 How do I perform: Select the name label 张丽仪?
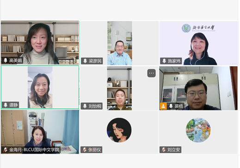[x=94, y=149]
